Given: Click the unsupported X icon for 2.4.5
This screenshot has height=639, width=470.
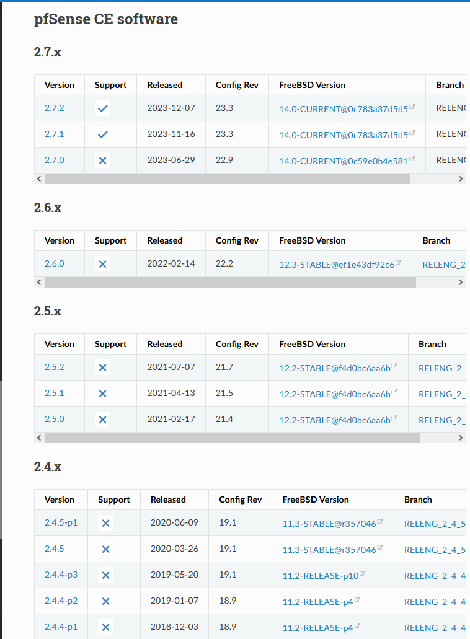Looking at the screenshot, I should pos(106,549).
